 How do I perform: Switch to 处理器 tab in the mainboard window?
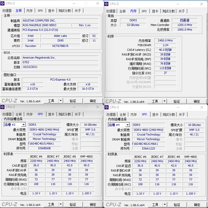[x=7, y=11]
